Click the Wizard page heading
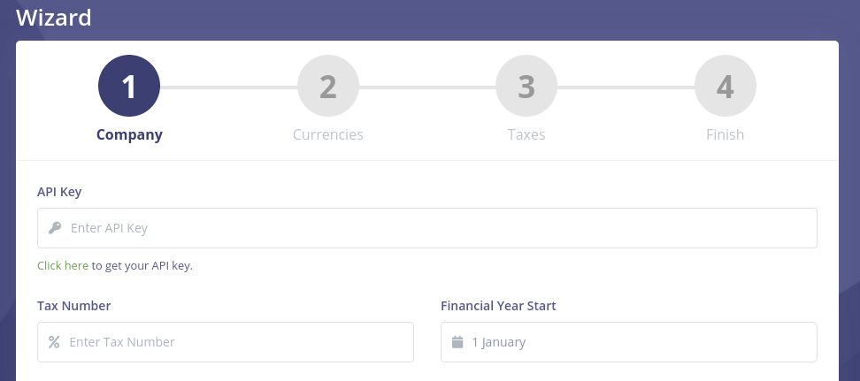The height and width of the screenshot is (381, 860). (54, 16)
